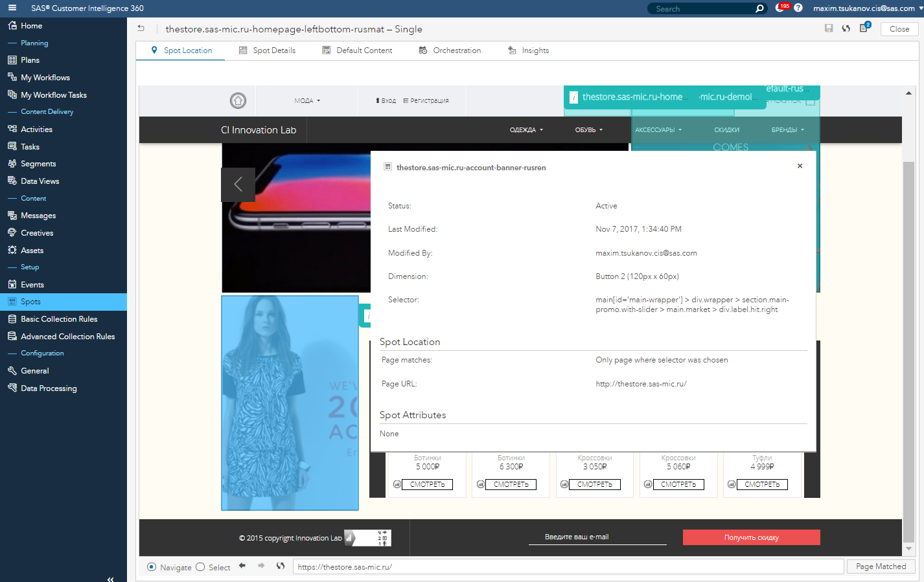Viewport: 924px width, 582px height.
Task: Click the previous slide arrow on banner
Action: click(x=238, y=185)
